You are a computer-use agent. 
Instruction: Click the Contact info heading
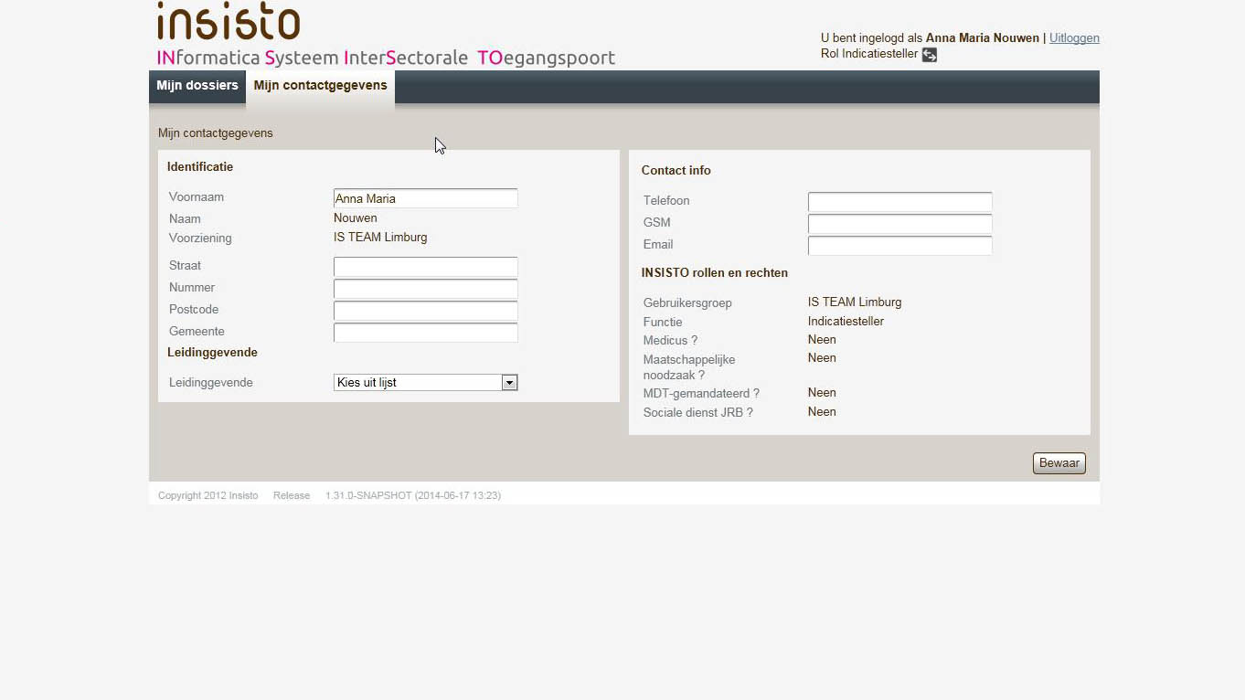(x=676, y=171)
